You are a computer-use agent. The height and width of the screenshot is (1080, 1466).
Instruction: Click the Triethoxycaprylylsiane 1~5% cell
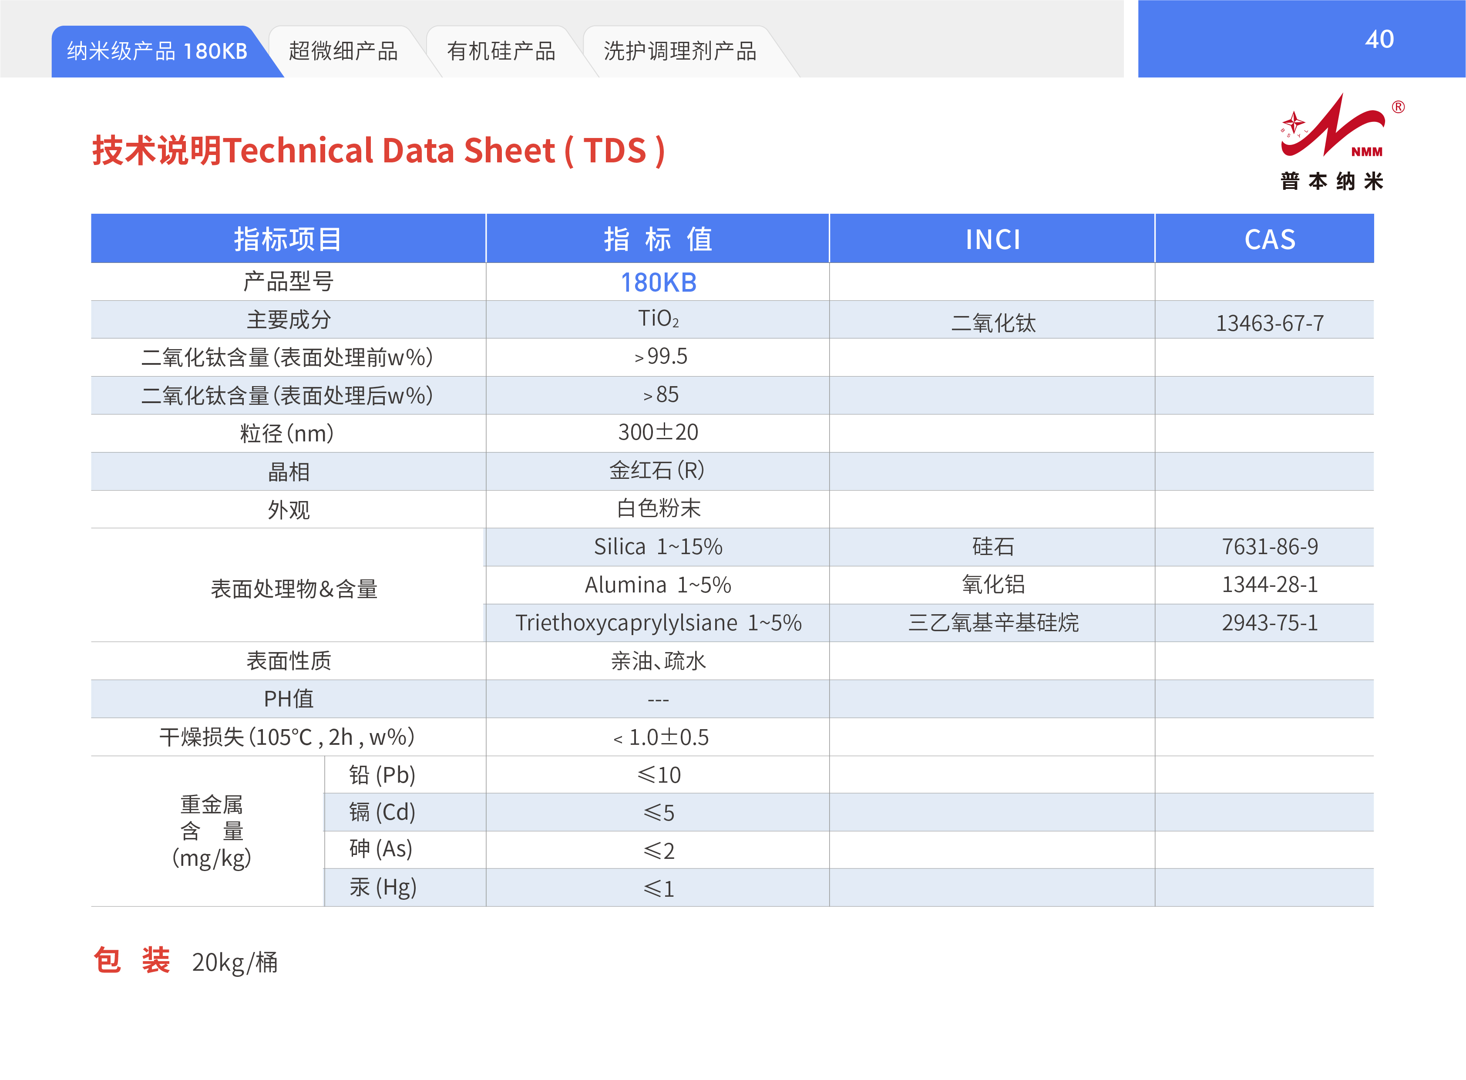tap(658, 622)
